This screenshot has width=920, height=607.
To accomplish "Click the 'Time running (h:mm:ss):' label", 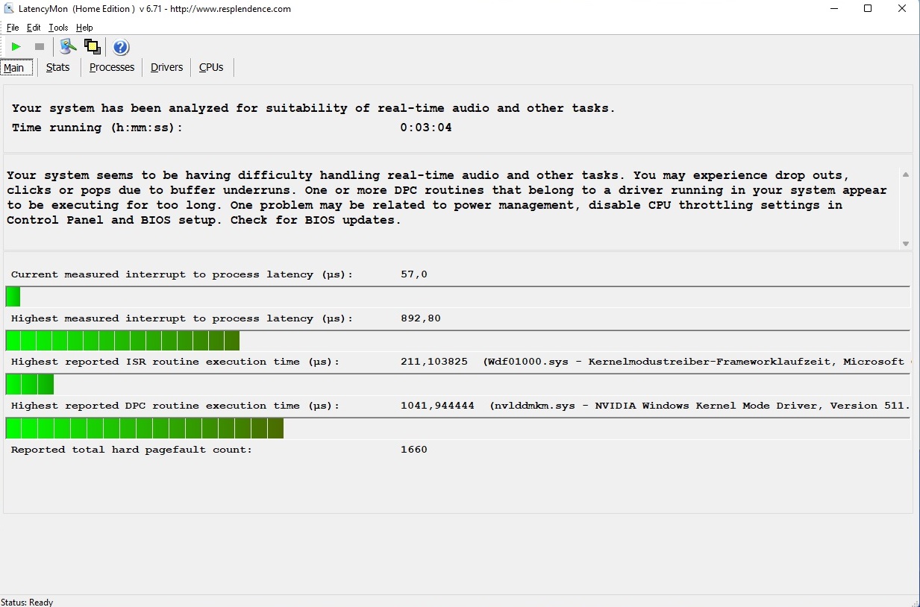I will pyautogui.click(x=97, y=128).
